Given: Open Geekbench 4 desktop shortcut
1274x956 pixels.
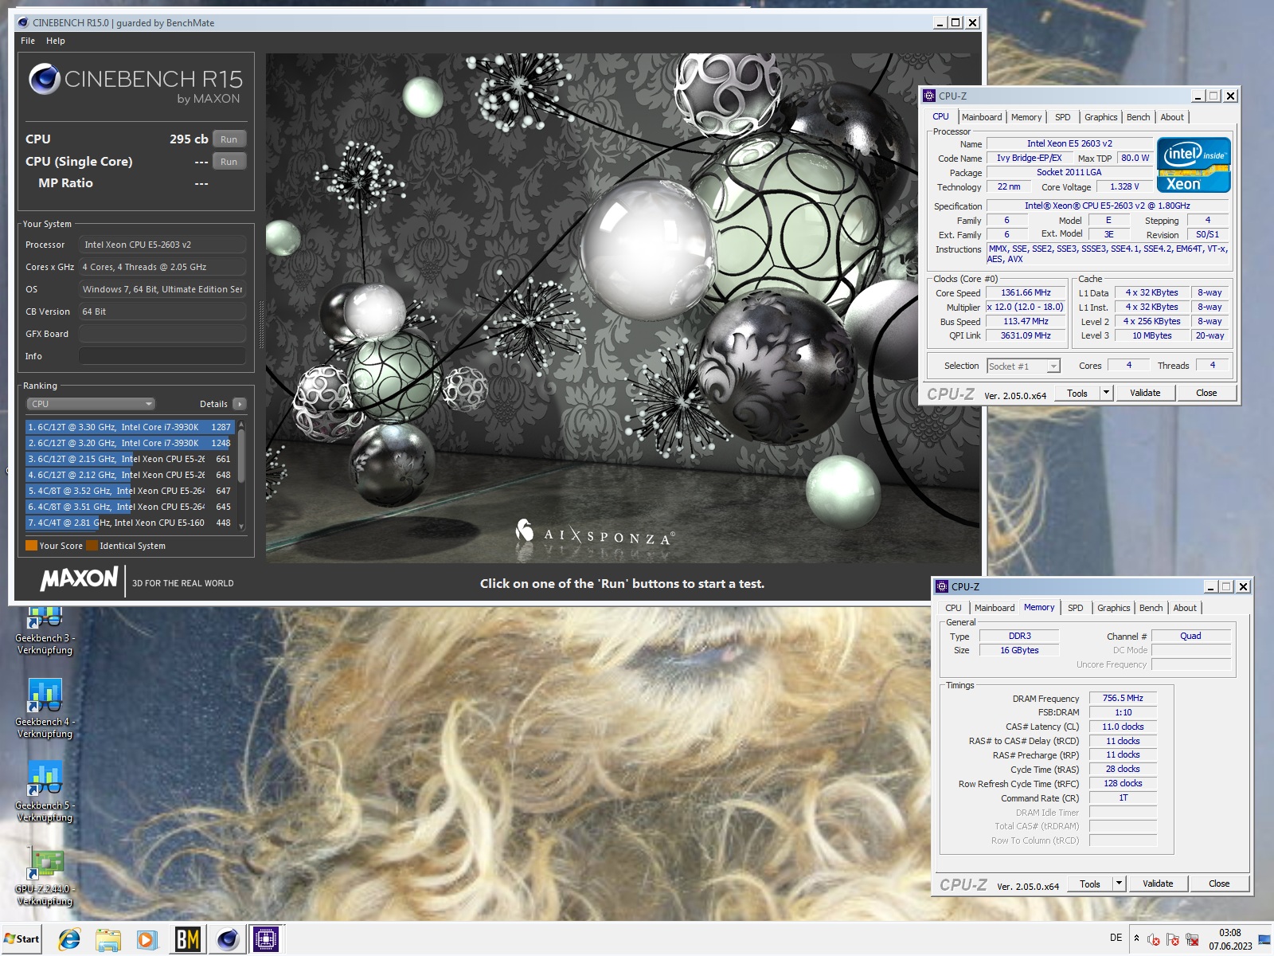Looking at the screenshot, I should point(45,708).
